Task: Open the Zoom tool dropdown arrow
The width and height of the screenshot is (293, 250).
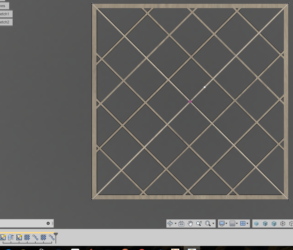Action: pyautogui.click(x=214, y=224)
